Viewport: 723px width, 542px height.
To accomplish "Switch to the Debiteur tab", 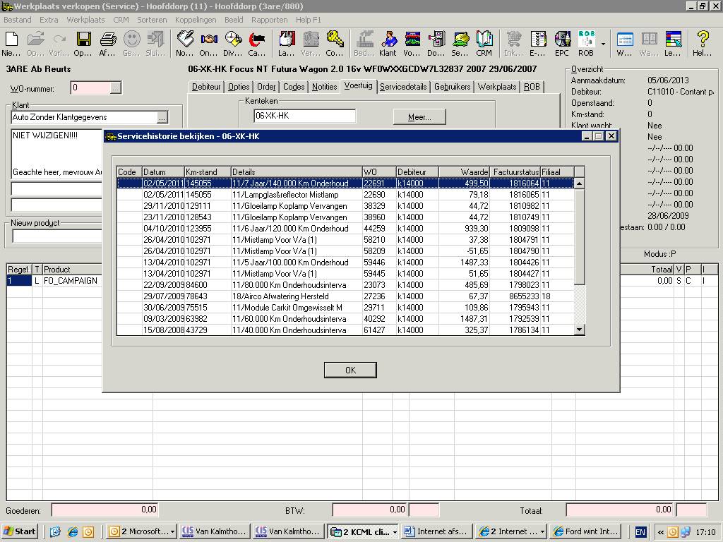I will (206, 87).
